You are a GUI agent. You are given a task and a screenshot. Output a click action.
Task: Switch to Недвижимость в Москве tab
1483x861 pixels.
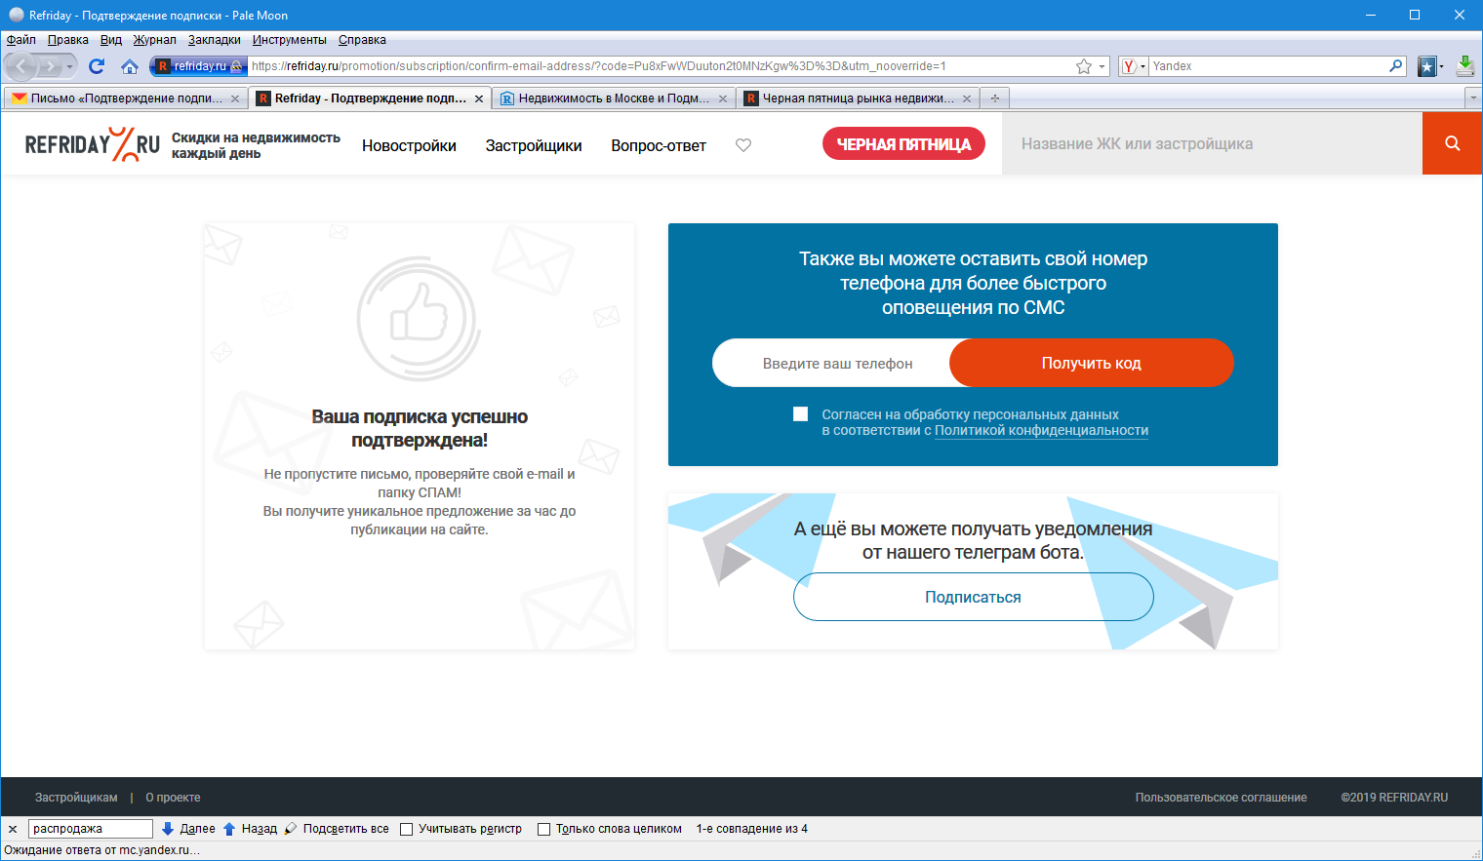[614, 98]
